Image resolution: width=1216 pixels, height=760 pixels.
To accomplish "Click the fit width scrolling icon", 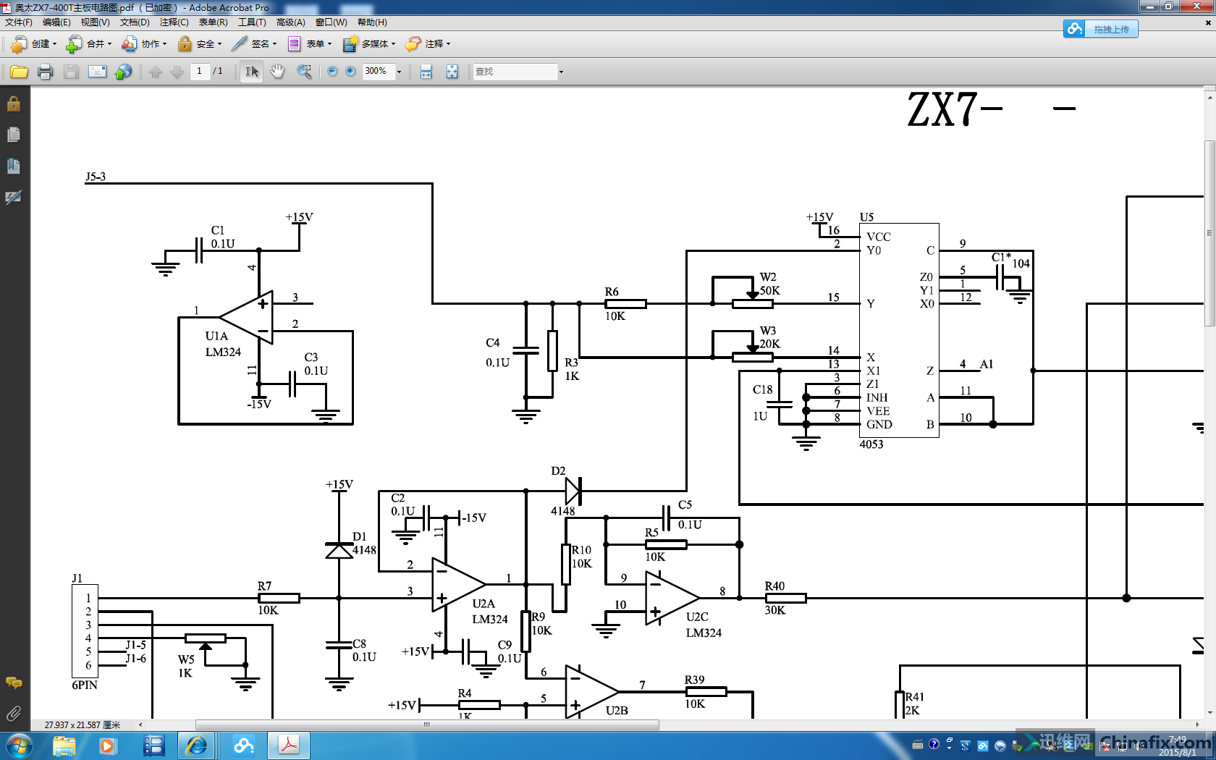I will tap(426, 72).
